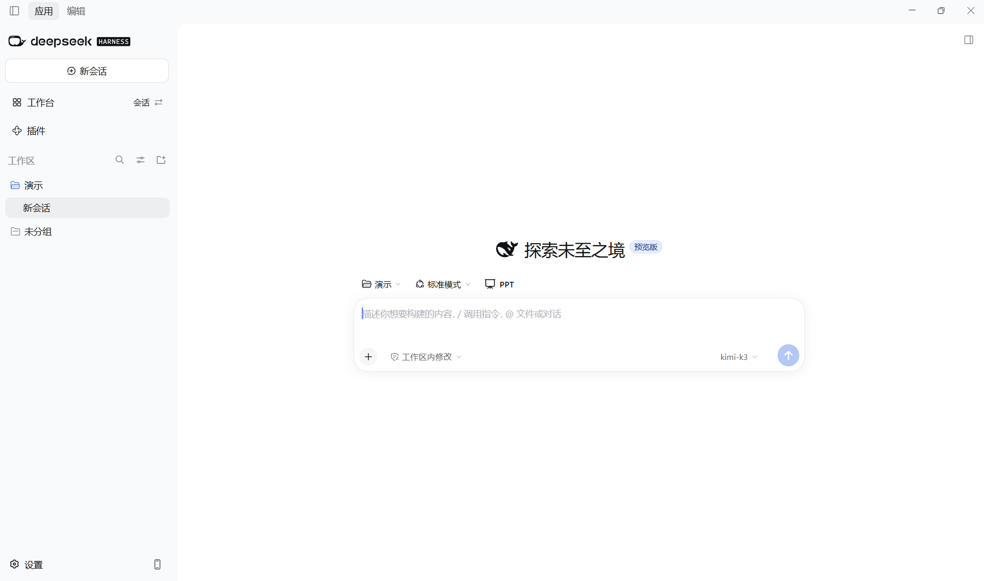
Task: Open 设置 settings
Action: tap(26, 565)
